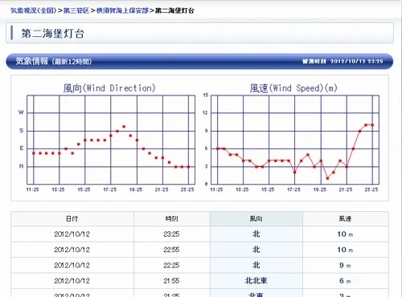The image size is (402, 297).
Task: Click the 第二海堡灯台 page heading
Action: click(x=53, y=34)
